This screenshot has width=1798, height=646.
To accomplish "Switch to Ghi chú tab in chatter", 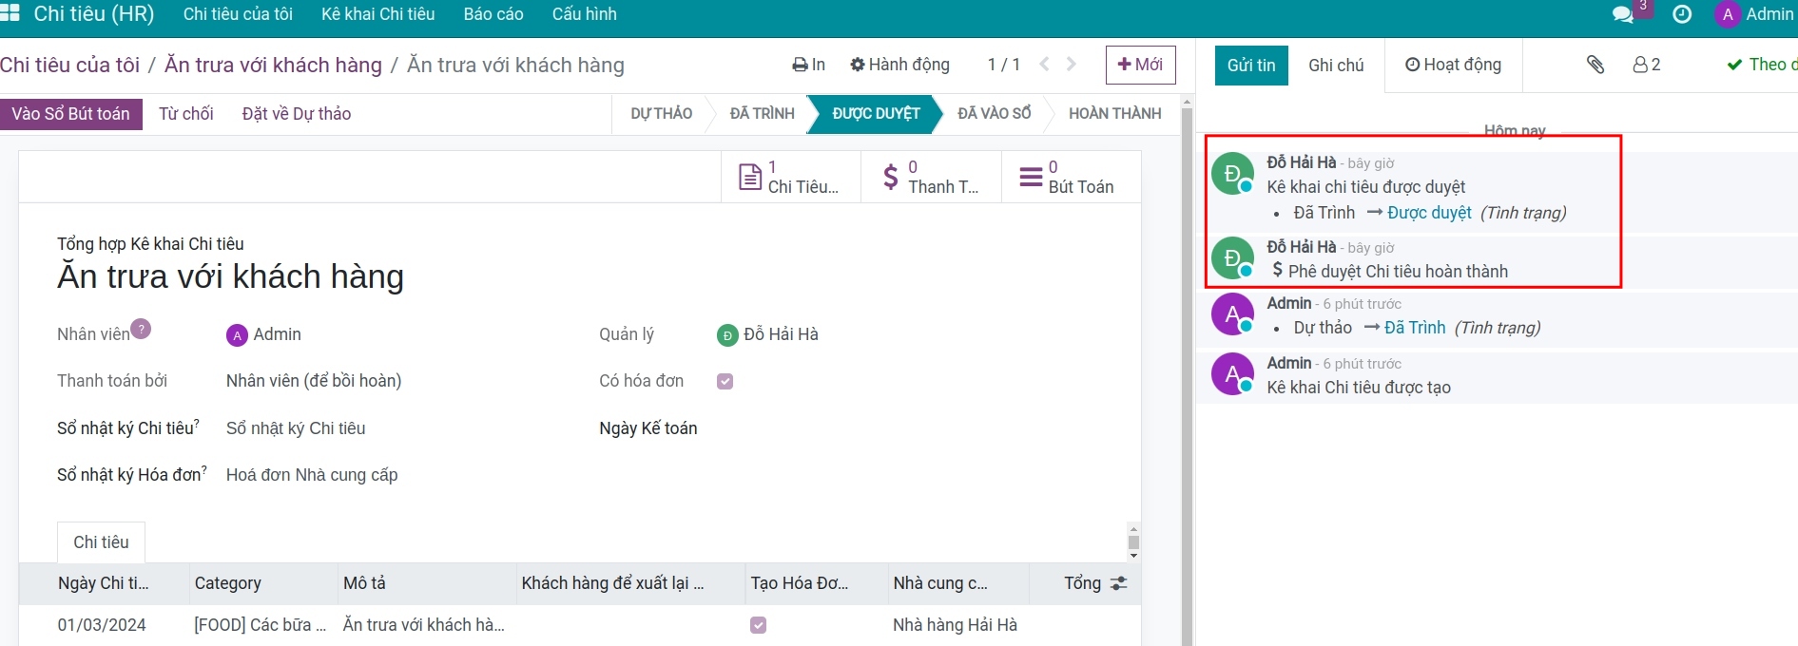I will pyautogui.click(x=1336, y=65).
